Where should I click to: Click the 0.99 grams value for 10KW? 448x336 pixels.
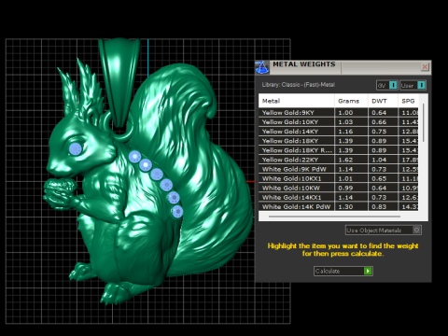click(x=345, y=188)
